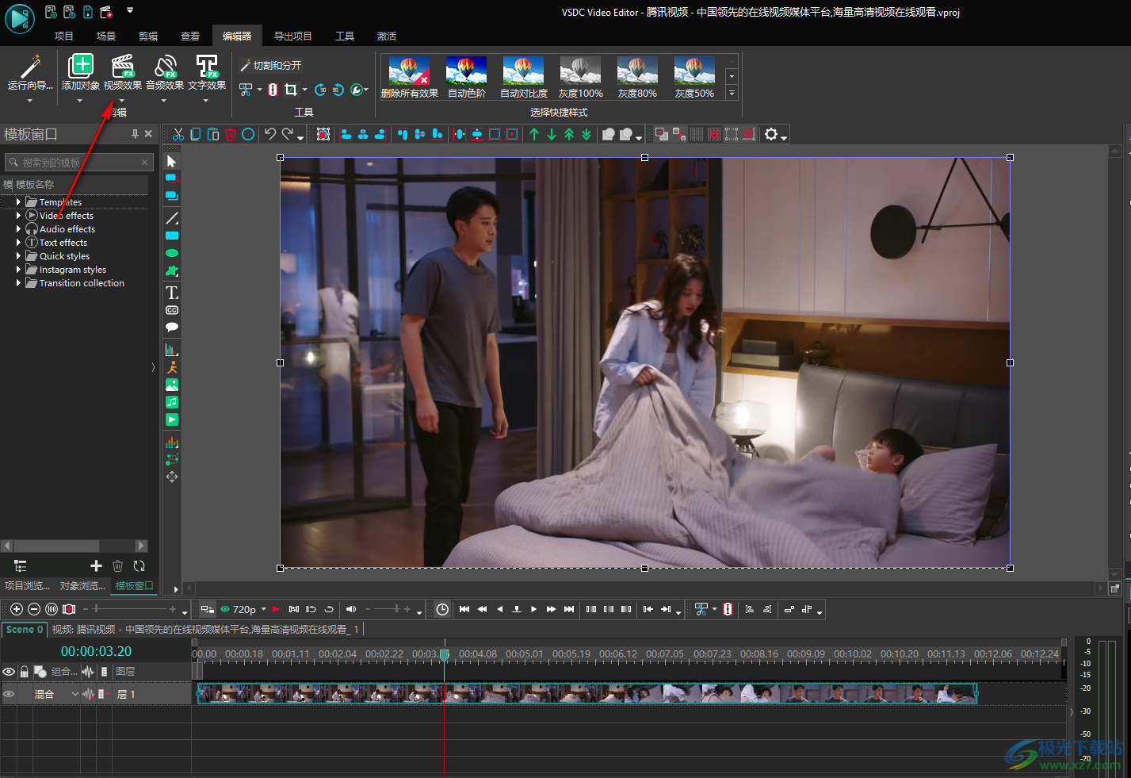Redo the last undone action

[x=288, y=134]
